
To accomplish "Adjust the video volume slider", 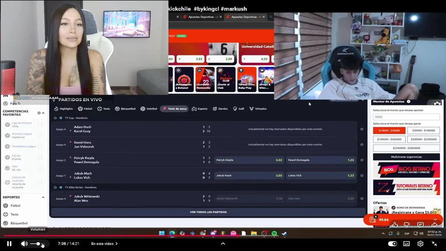I will click(x=38, y=244).
